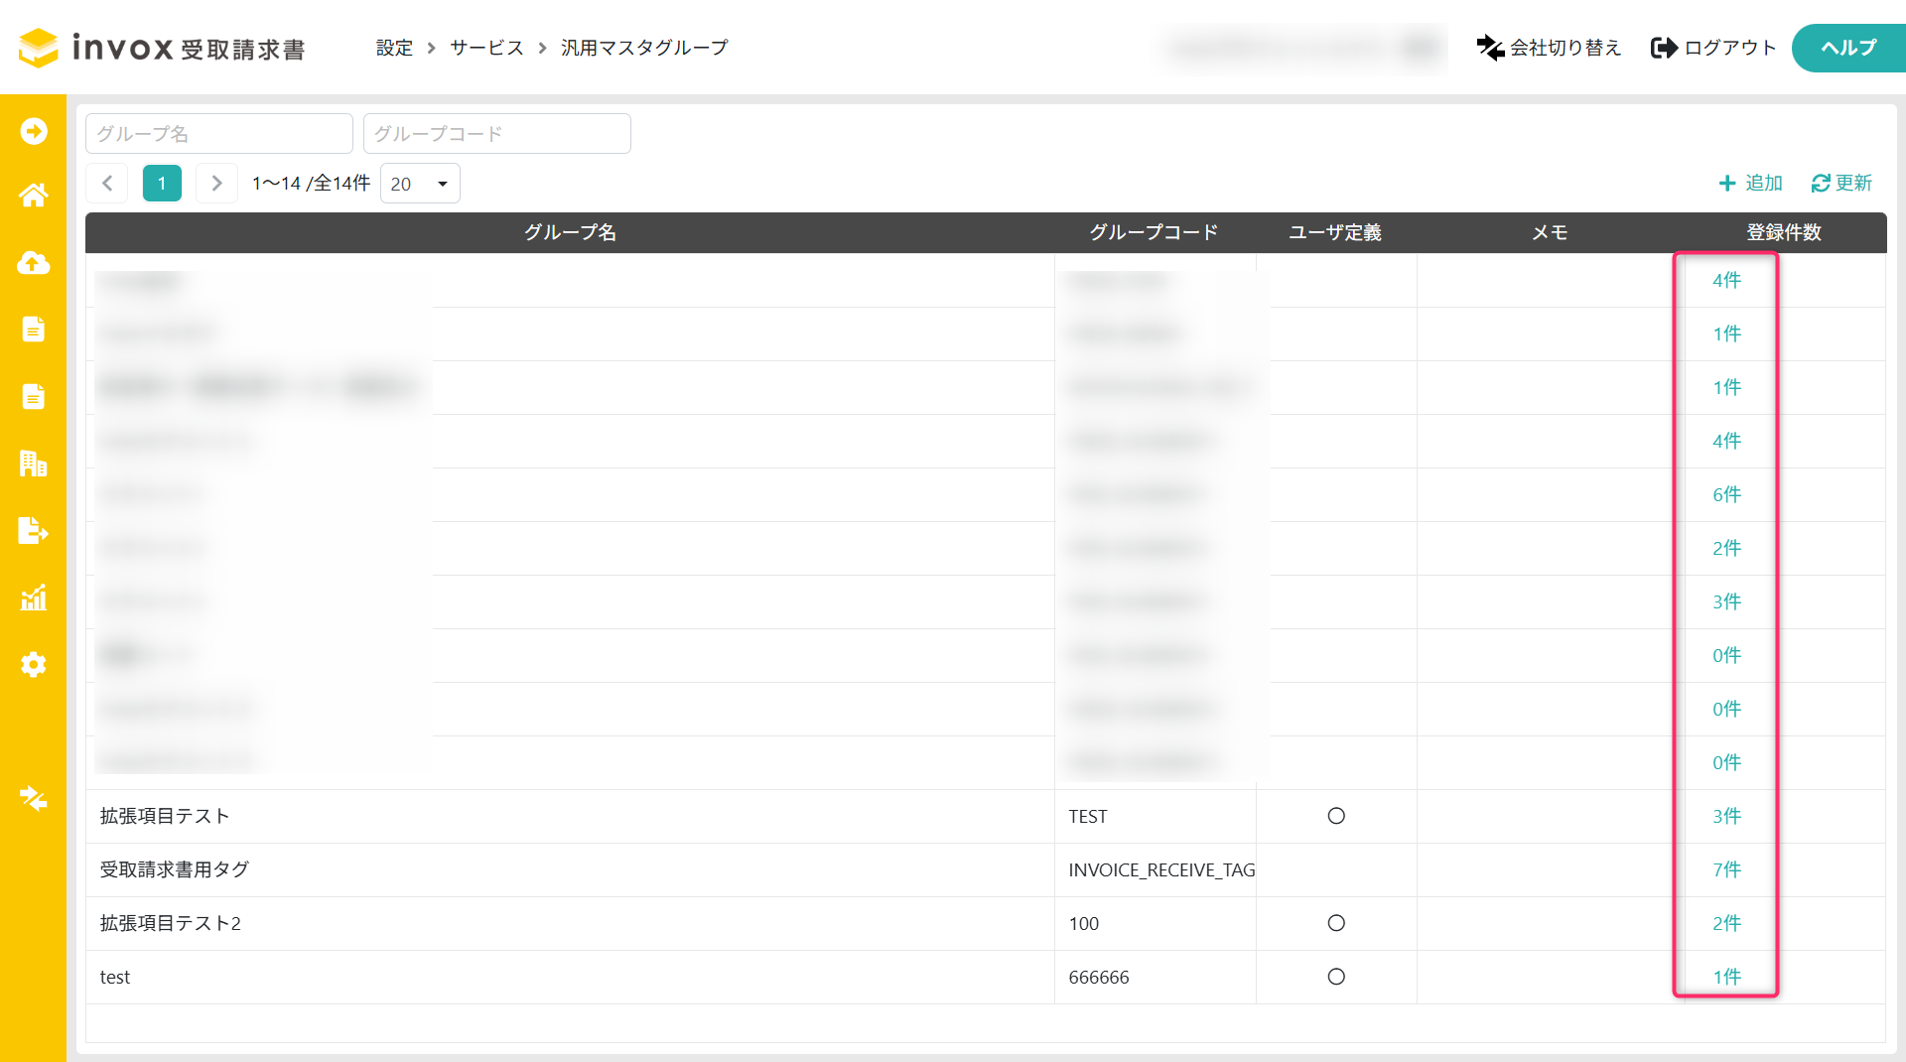The image size is (1906, 1062).
Task: Click user-defined circle for test row
Action: tap(1336, 977)
